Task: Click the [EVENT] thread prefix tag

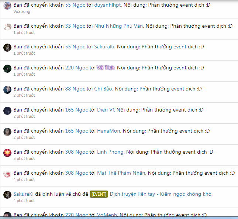Action: pos(99,194)
